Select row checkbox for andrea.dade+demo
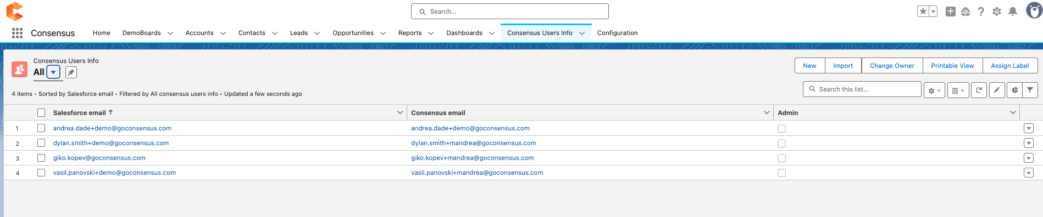The height and width of the screenshot is (217, 1043). [x=41, y=128]
